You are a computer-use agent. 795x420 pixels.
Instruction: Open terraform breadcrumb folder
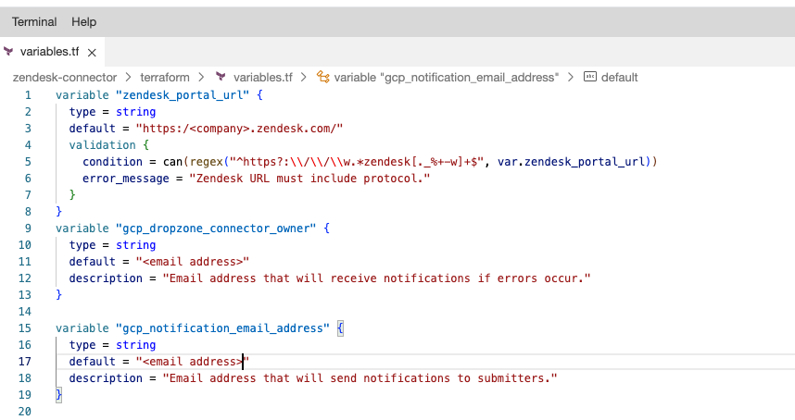coord(165,78)
